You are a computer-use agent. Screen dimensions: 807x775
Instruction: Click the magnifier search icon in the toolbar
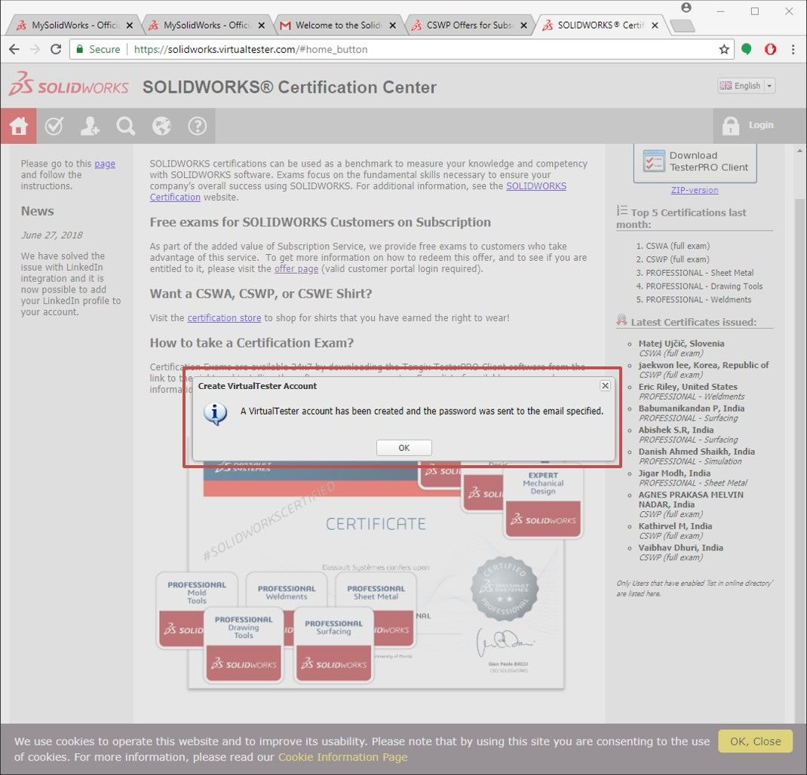(125, 125)
